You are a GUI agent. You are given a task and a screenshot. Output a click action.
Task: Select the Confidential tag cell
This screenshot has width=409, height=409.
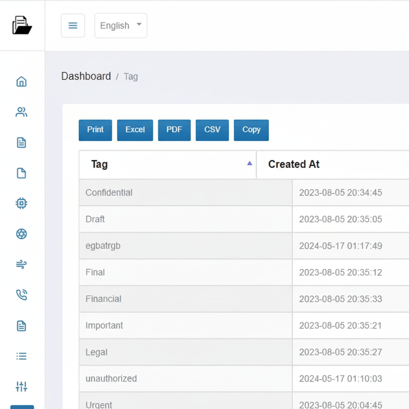[x=185, y=193]
